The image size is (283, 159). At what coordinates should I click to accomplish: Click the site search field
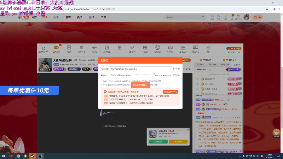click(x=183, y=17)
